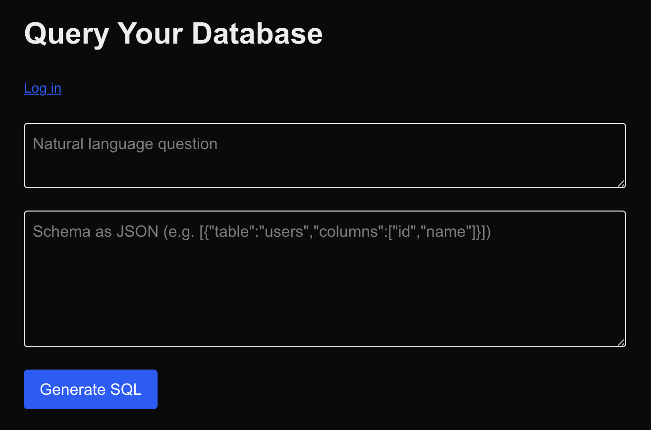Screen dimensions: 651x430
Task: Follow the underlined Log in hyperlink
Action: click(x=43, y=88)
